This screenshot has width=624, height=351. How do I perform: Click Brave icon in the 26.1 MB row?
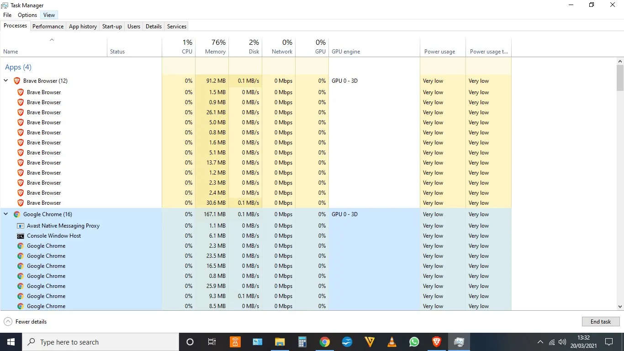tap(21, 112)
